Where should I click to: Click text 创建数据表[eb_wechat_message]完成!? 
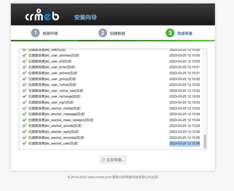57,114
